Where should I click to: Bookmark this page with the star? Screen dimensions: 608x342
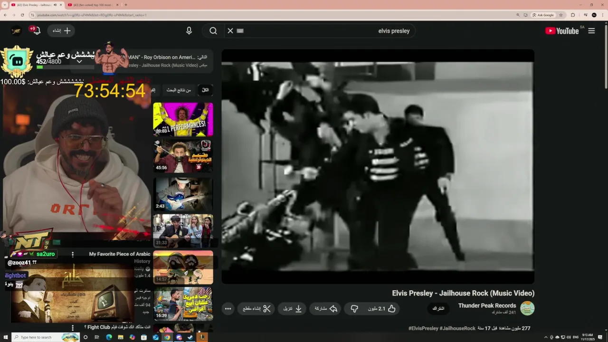[x=561, y=15]
